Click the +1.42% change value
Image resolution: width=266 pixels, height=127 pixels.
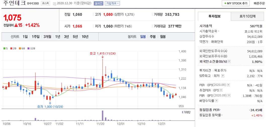tap(32, 25)
